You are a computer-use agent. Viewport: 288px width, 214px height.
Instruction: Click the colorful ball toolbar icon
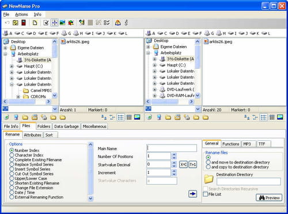tap(71, 23)
